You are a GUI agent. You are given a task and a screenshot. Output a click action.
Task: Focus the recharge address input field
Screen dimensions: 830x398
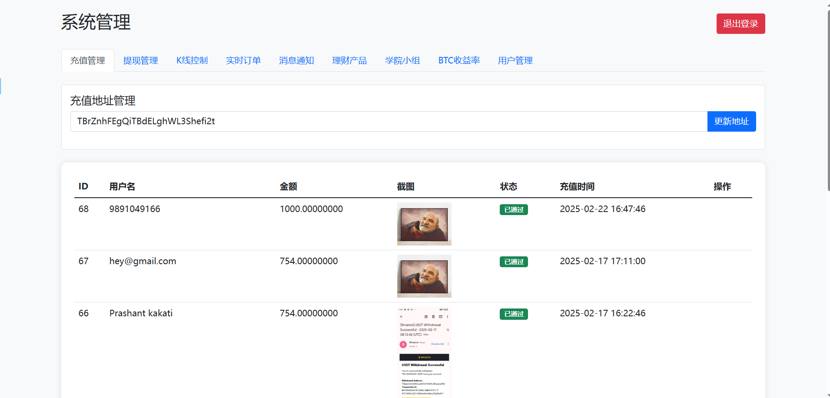point(388,121)
